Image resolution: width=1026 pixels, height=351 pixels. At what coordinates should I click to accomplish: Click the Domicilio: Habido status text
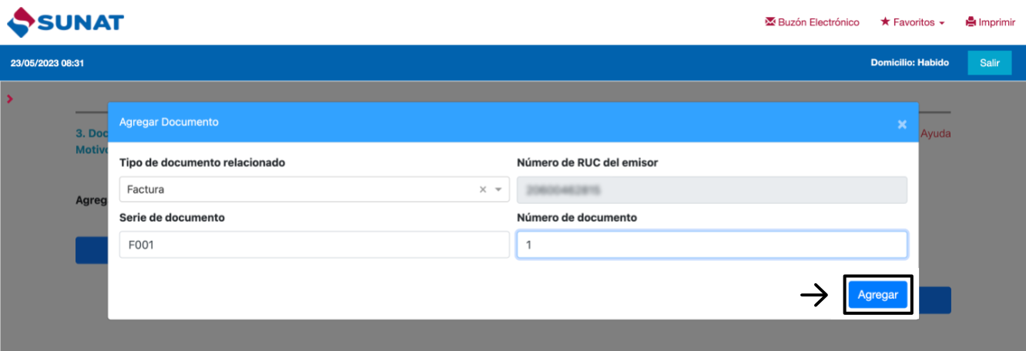click(x=910, y=62)
